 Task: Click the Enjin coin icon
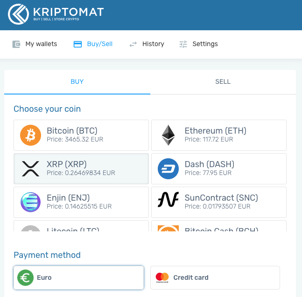[31, 202]
